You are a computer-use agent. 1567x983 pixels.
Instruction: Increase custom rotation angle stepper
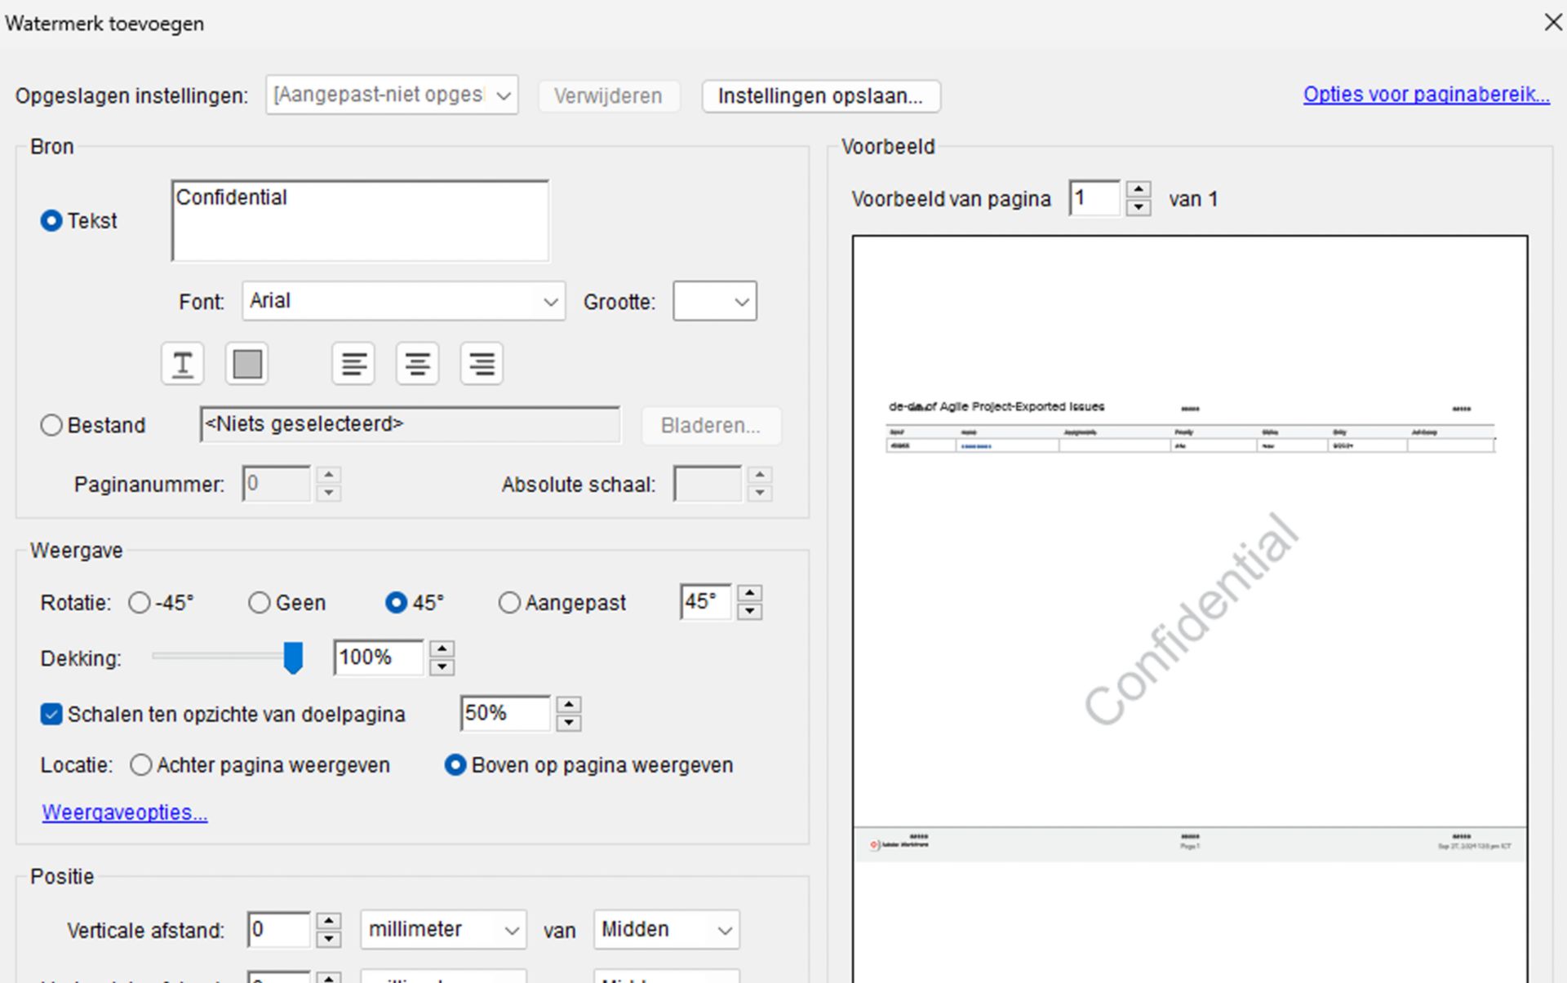(x=749, y=593)
